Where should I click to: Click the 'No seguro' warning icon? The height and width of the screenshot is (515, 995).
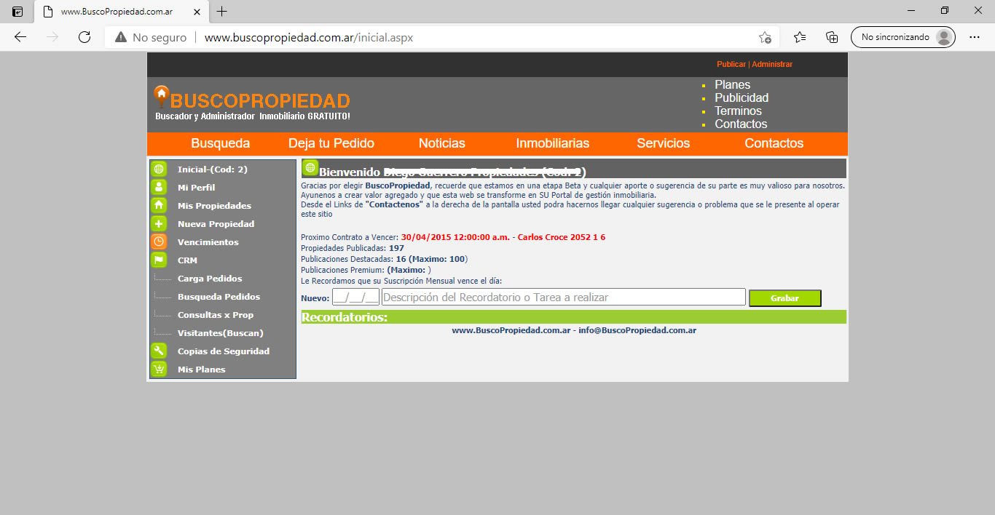[x=121, y=37]
